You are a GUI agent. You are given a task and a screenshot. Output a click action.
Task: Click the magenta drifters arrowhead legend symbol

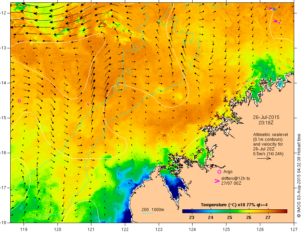217,181
